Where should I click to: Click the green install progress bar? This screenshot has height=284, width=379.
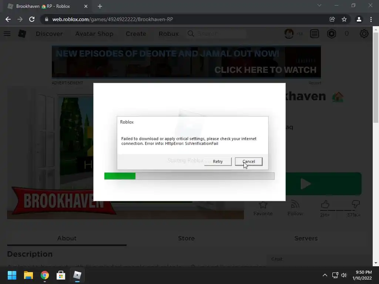point(189,176)
